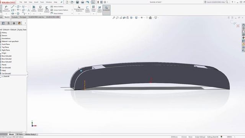
Task: Open the View menu
Action: coord(31,2)
